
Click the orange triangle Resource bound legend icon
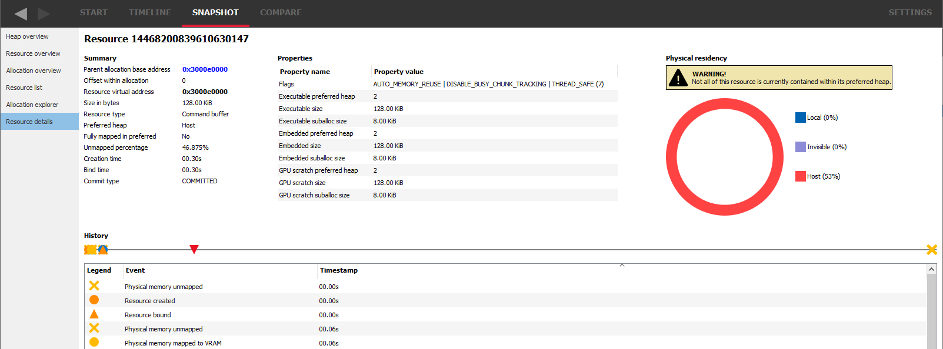coord(94,314)
